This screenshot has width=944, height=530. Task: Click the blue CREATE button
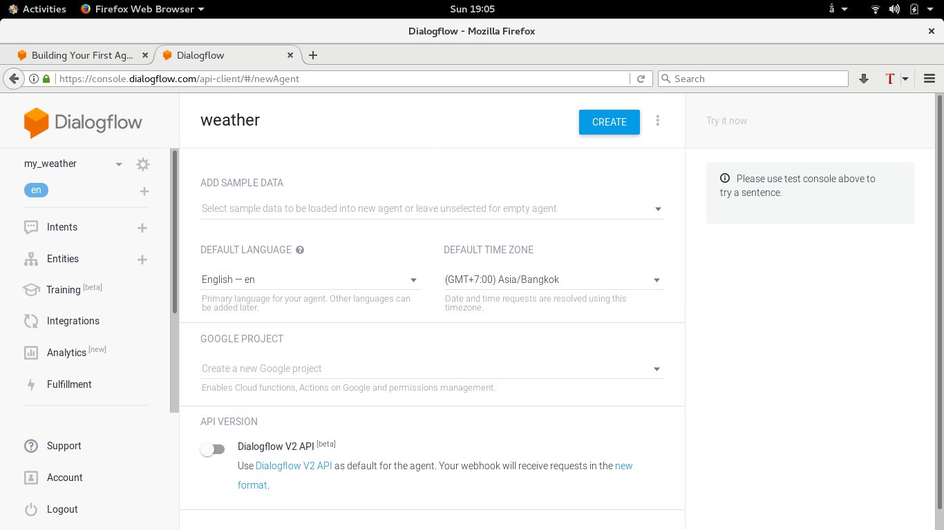click(610, 122)
